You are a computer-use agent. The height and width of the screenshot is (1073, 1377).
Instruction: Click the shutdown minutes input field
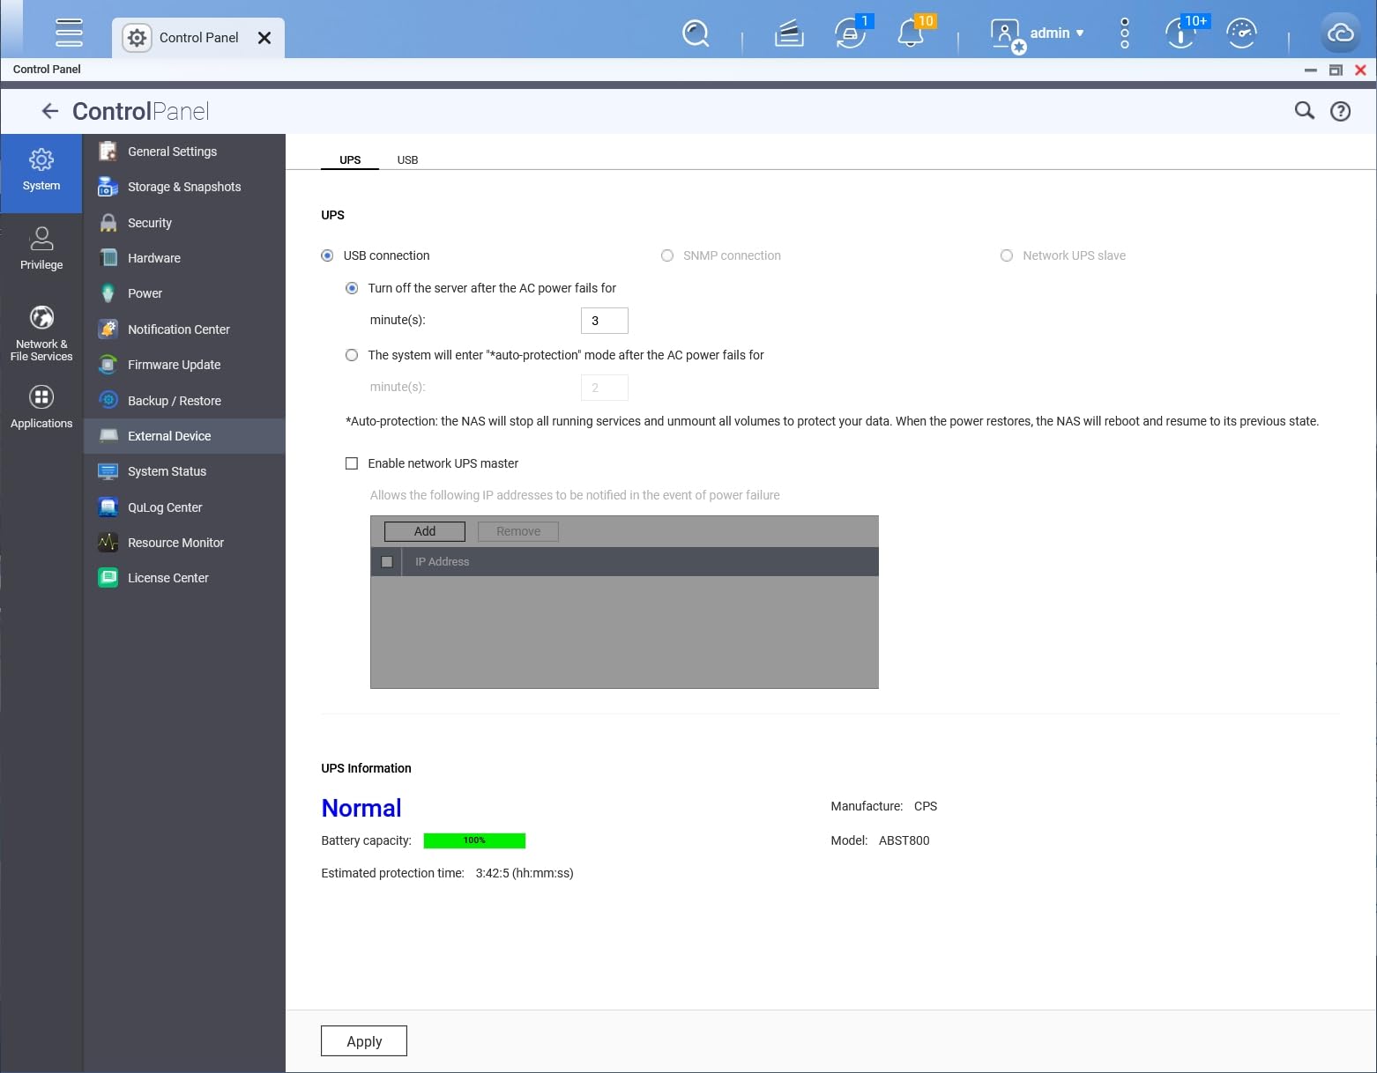coord(604,321)
